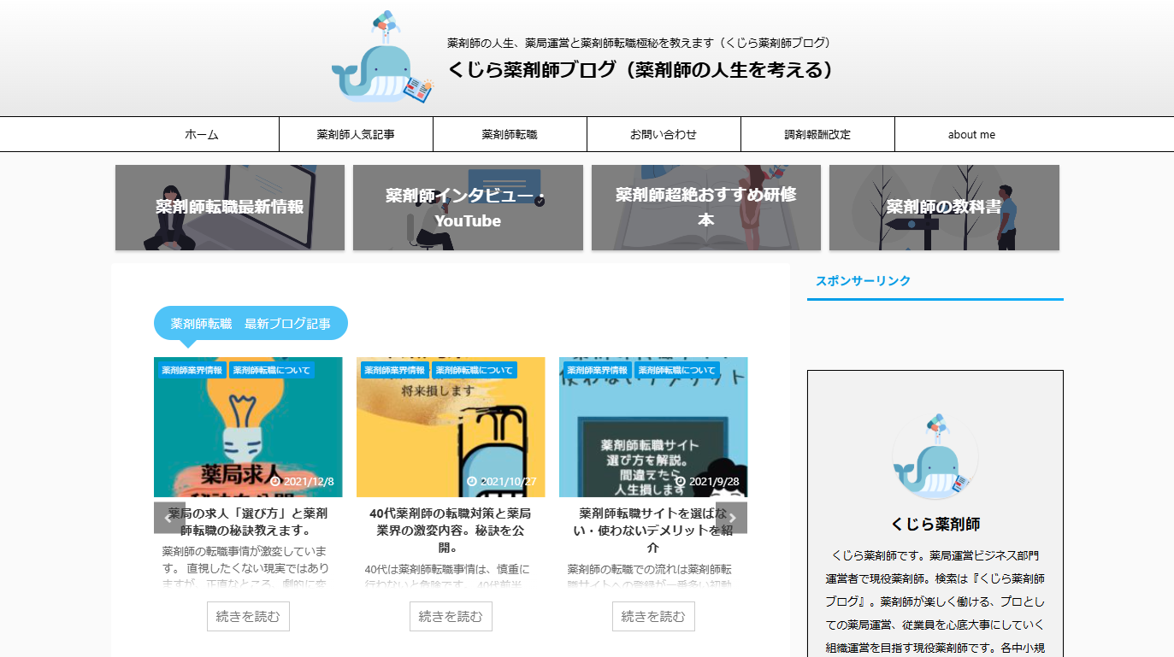Viewport: 1174px width, 657px height.
Task: Open article title 40代薬剤師の転職対策
Action: [451, 531]
